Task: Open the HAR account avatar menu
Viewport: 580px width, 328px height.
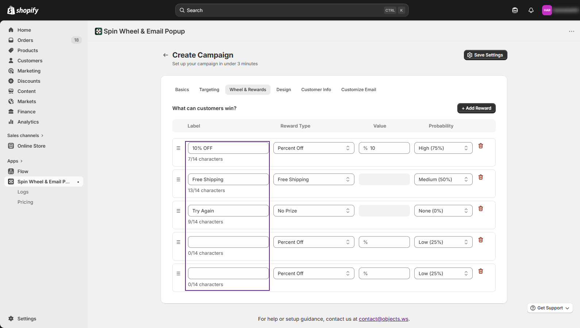Action: tap(547, 10)
